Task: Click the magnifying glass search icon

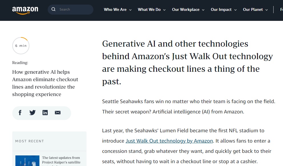Action: point(53,9)
